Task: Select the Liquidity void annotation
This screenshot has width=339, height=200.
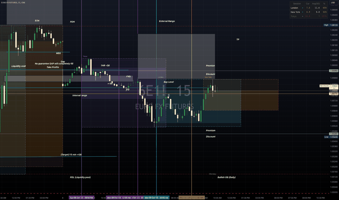Action: click(x=19, y=66)
